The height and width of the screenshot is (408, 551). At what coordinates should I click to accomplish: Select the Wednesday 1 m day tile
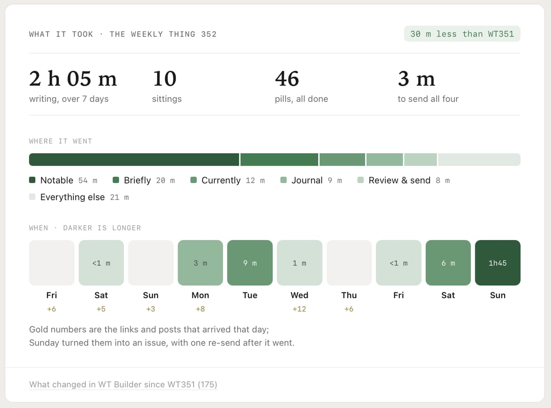pyautogui.click(x=299, y=263)
